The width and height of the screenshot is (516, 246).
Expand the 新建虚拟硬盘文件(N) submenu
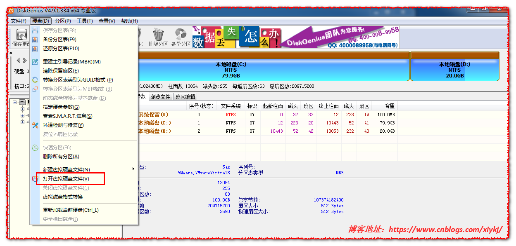click(x=84, y=170)
